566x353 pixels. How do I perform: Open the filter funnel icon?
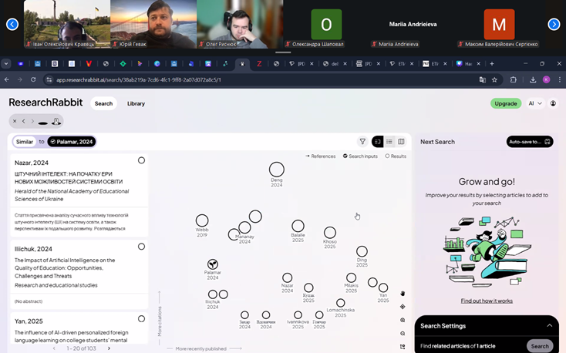[362, 142]
